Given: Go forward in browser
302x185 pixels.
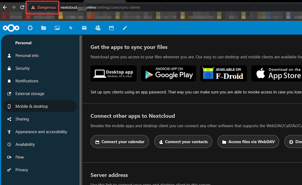Looking at the screenshot, I should coord(13,7).
